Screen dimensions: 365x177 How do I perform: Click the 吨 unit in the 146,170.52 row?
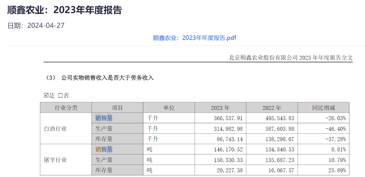[x=149, y=149]
